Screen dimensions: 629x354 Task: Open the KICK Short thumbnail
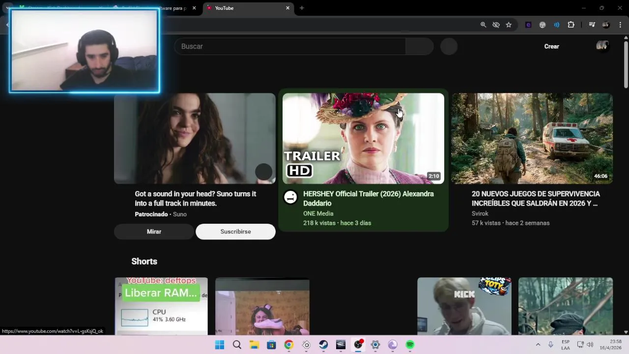(x=464, y=306)
